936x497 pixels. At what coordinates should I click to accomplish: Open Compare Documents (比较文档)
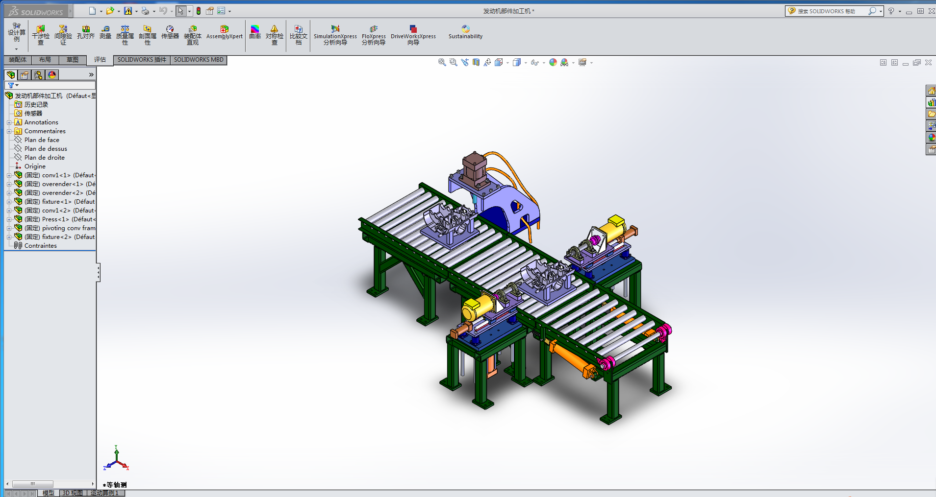[x=299, y=35]
